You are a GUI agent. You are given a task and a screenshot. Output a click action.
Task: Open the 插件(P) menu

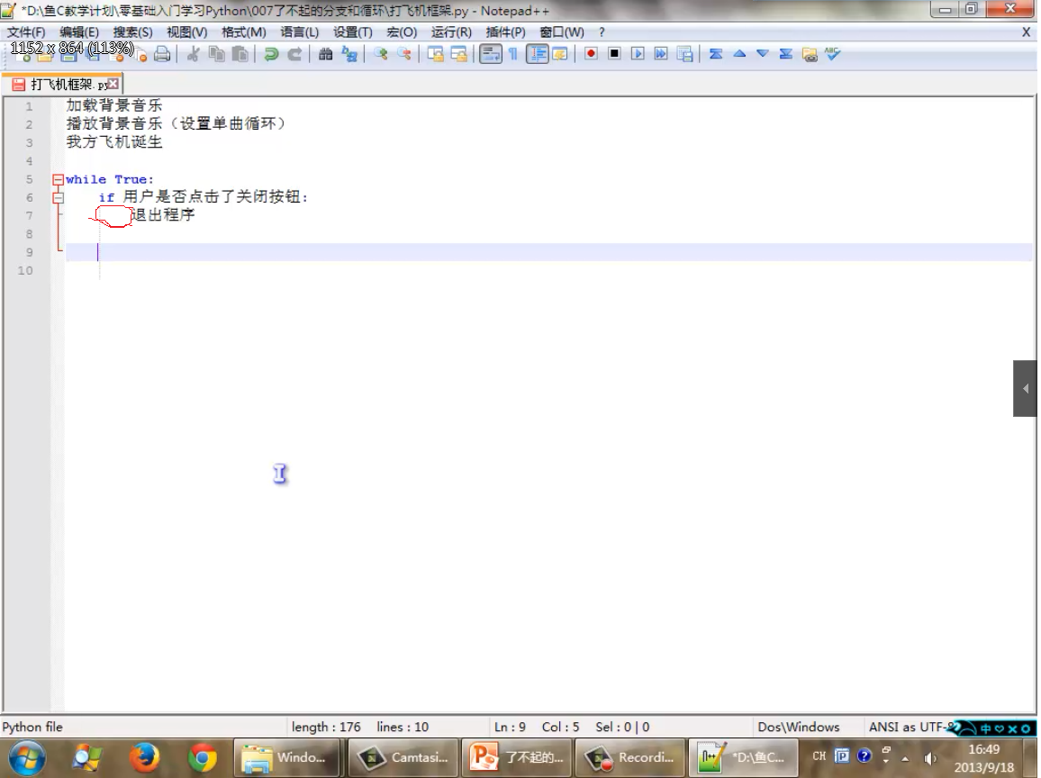[x=505, y=32]
